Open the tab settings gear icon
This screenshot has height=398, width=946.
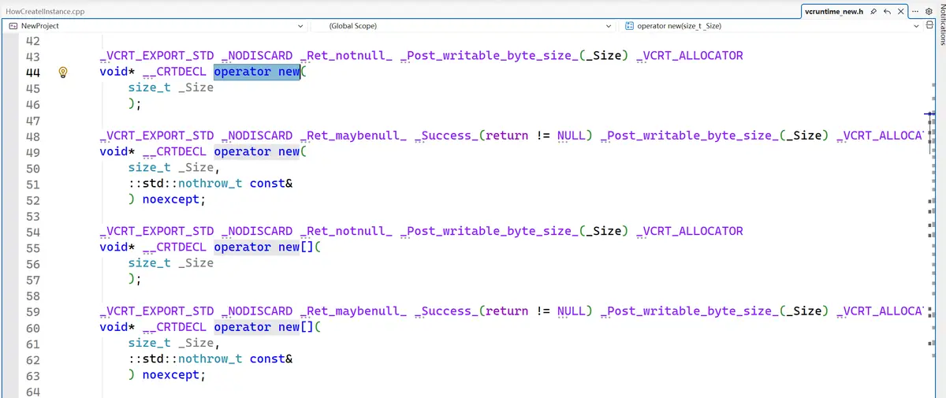click(929, 12)
